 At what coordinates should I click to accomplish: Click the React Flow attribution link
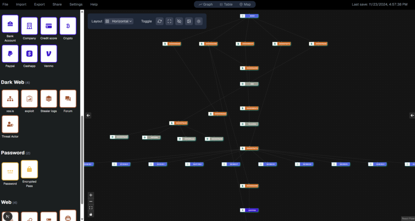point(407,219)
